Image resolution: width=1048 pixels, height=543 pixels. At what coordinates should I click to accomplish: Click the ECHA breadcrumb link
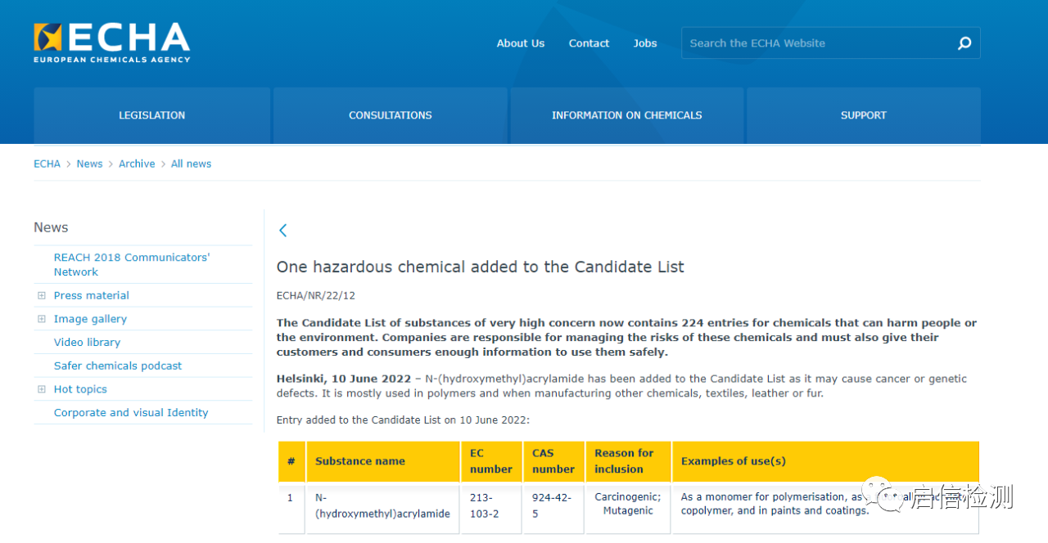(x=47, y=164)
